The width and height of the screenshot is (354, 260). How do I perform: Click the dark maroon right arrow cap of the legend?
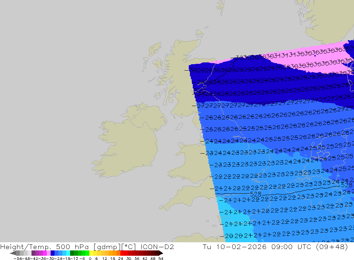[161, 253]
